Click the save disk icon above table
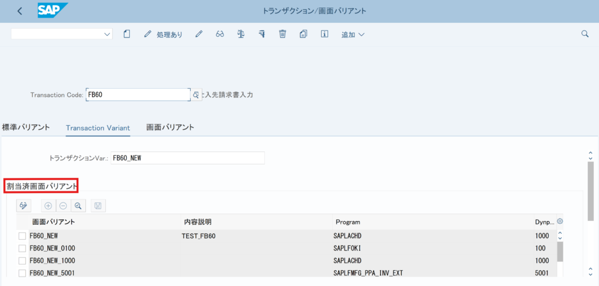Screen dimensions: 599x286 coord(98,206)
